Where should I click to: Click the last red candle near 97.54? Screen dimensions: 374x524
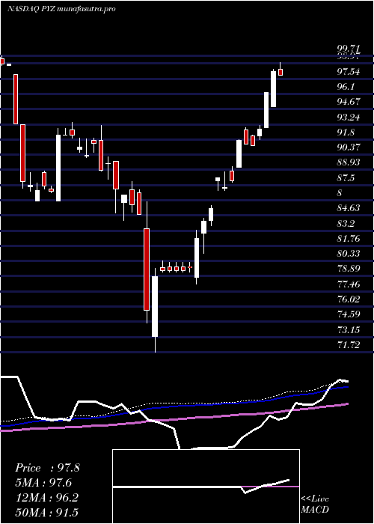280,72
